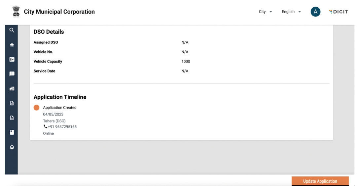Image resolution: width=358 pixels, height=186 pixels.
Task: Open the English language dropdown
Action: click(x=291, y=12)
